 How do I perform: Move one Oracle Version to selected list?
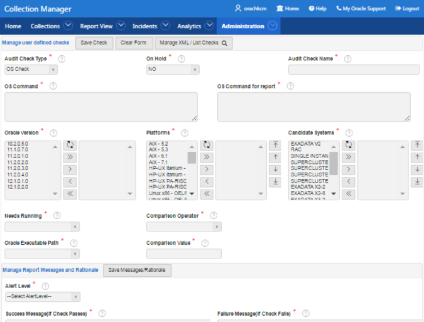pyautogui.click(x=70, y=169)
